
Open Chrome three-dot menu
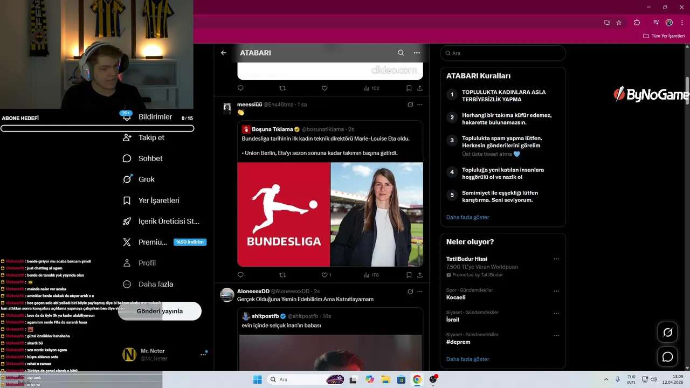point(682,23)
